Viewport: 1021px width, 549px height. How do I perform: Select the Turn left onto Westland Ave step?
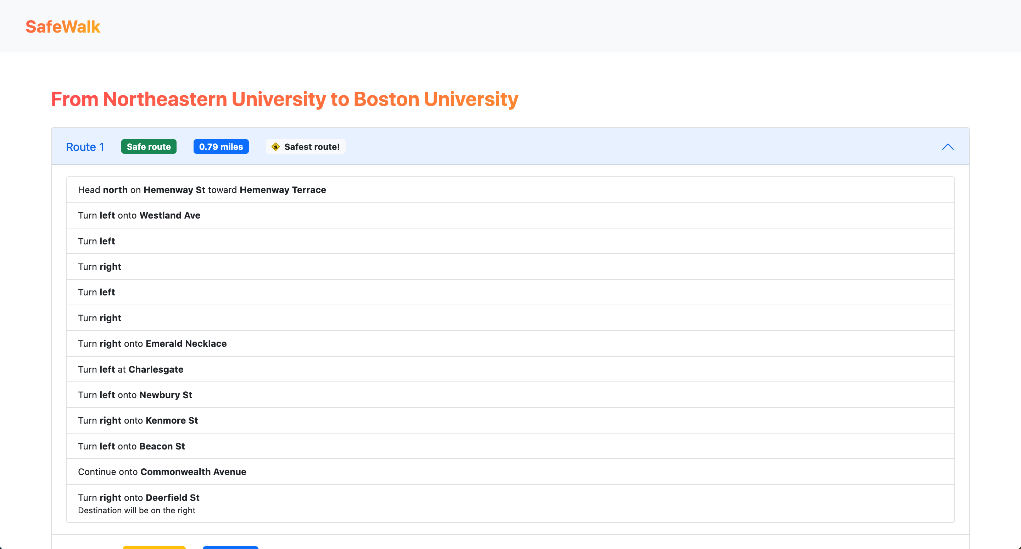click(139, 215)
